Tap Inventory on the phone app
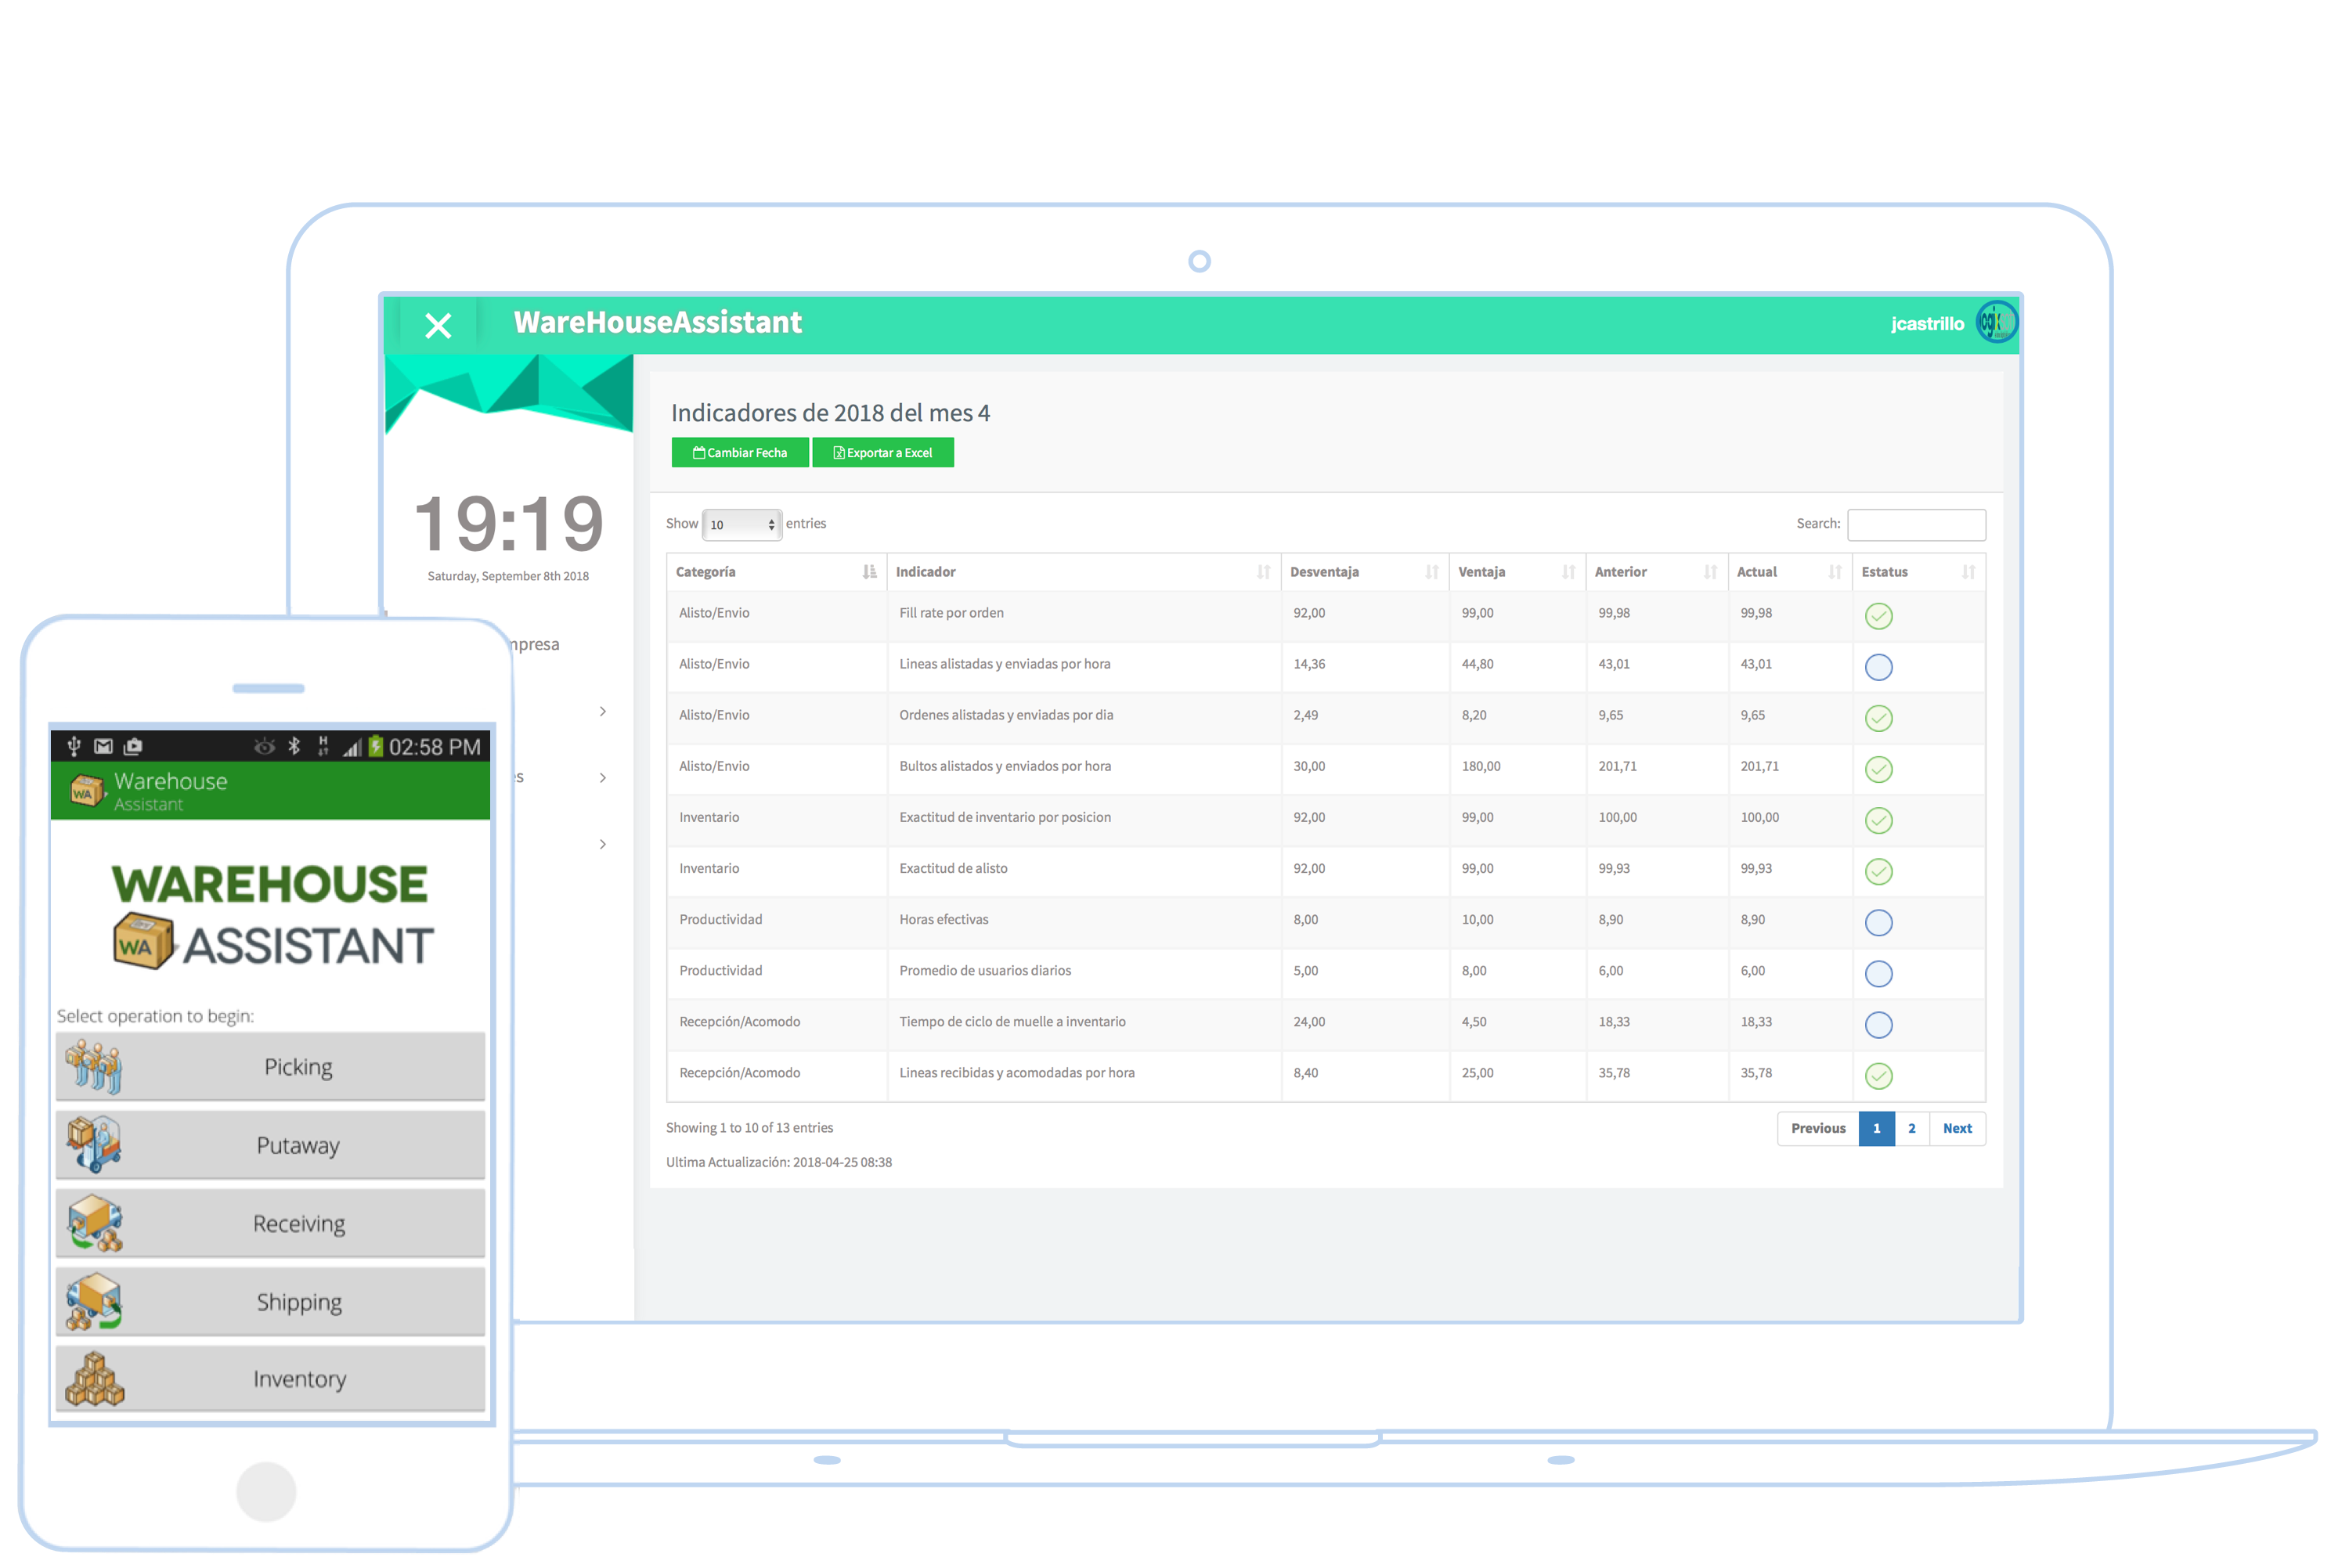 point(270,1378)
